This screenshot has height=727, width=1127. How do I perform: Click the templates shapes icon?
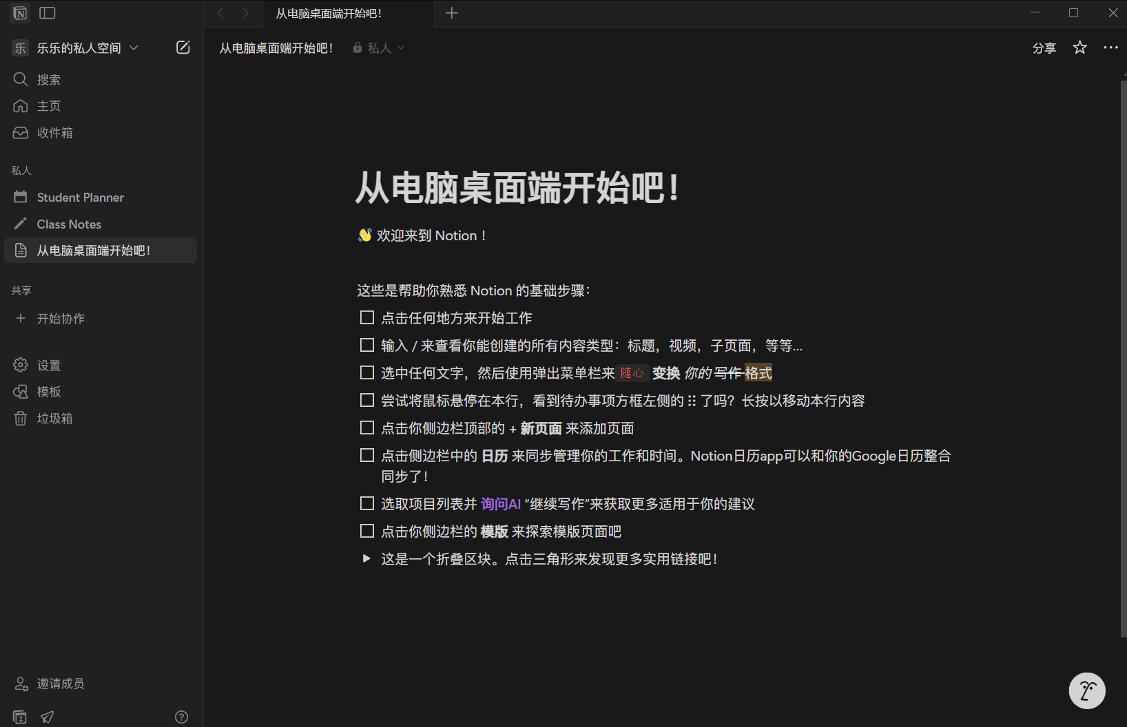[x=21, y=392]
